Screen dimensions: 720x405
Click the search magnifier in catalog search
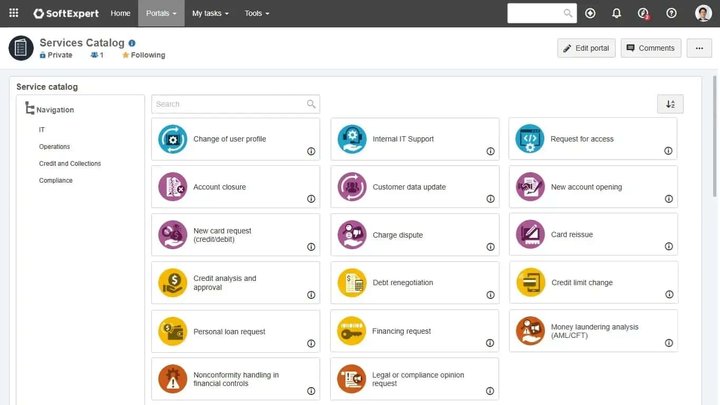311,104
